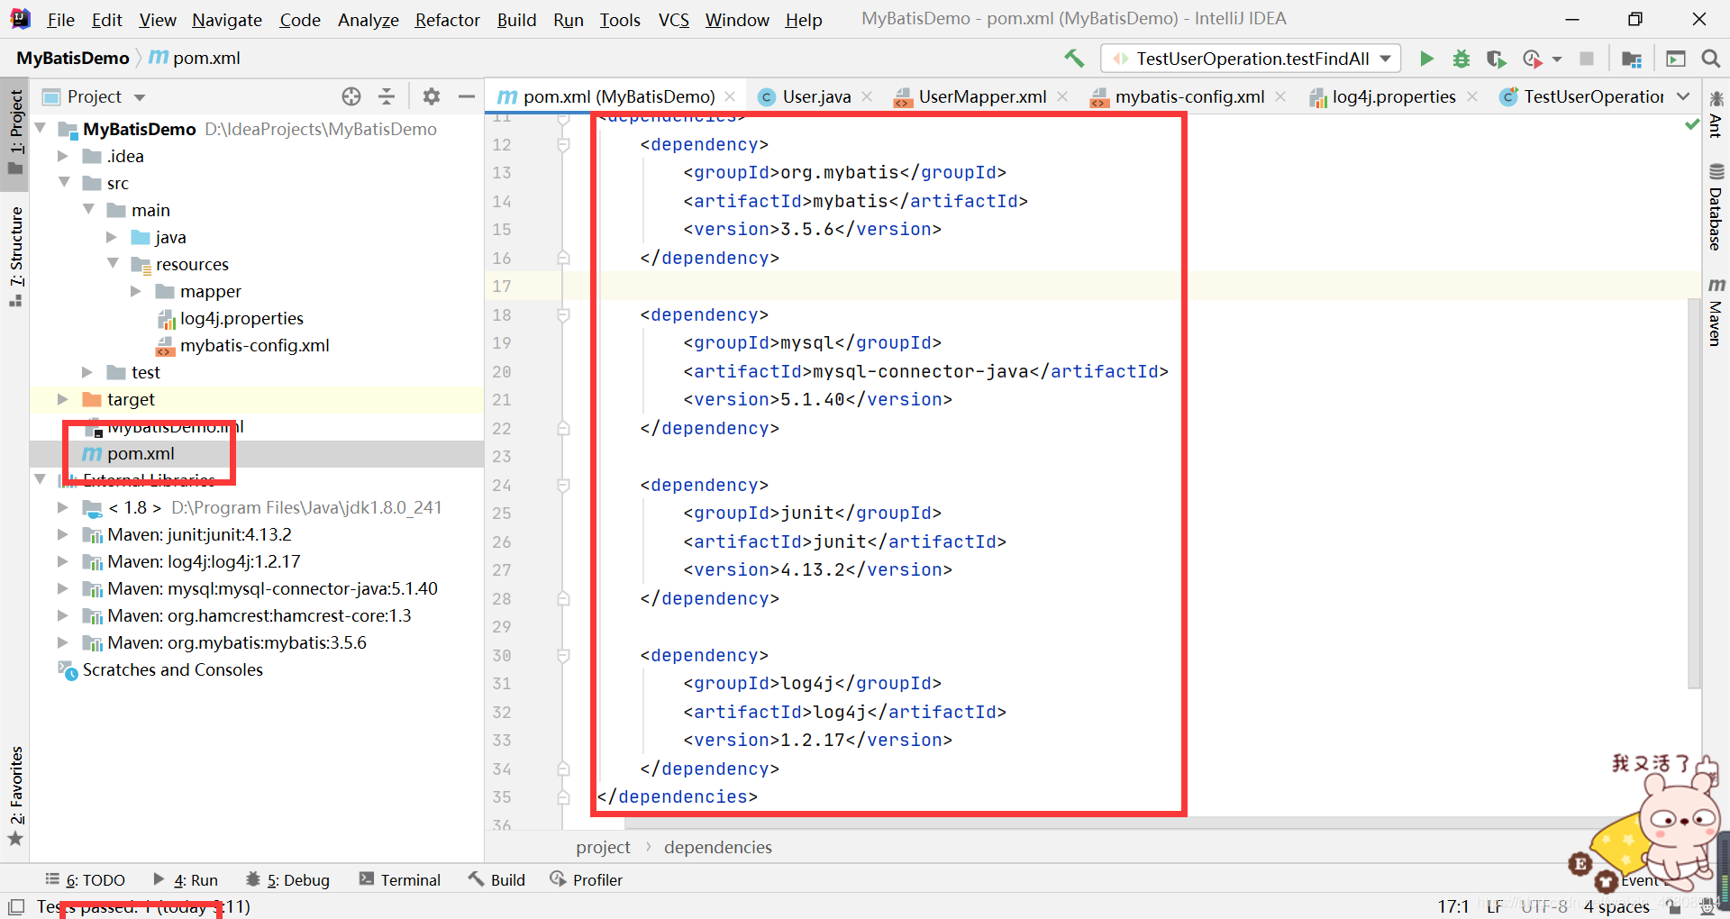Image resolution: width=1730 pixels, height=919 pixels.
Task: Open the Navigate menu
Action: [227, 20]
